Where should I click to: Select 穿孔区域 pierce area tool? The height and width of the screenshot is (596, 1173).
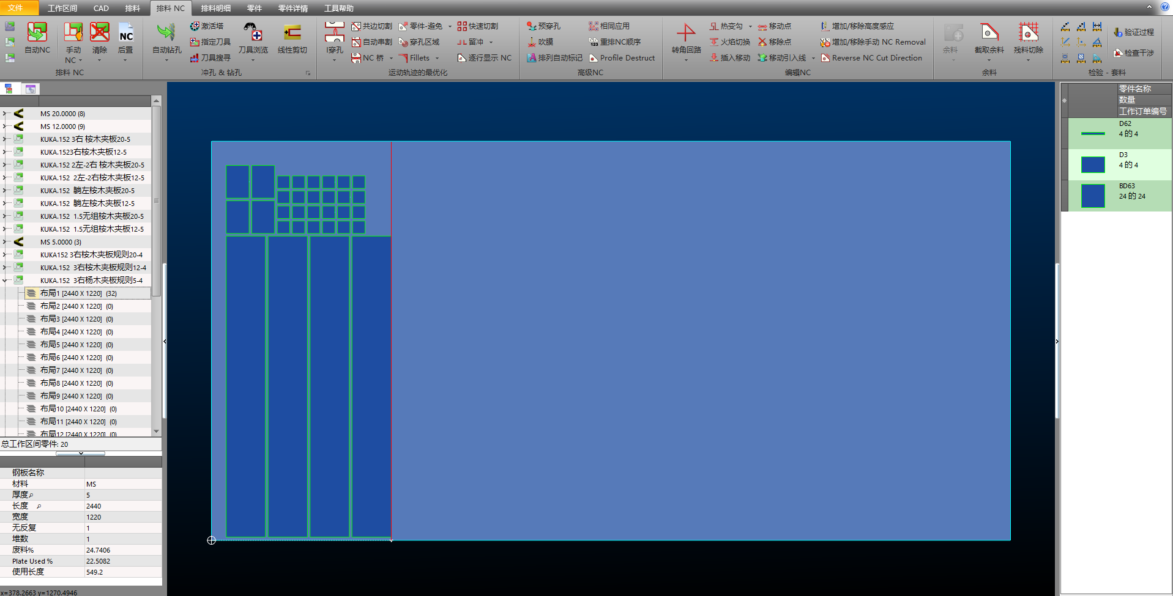pyautogui.click(x=419, y=42)
